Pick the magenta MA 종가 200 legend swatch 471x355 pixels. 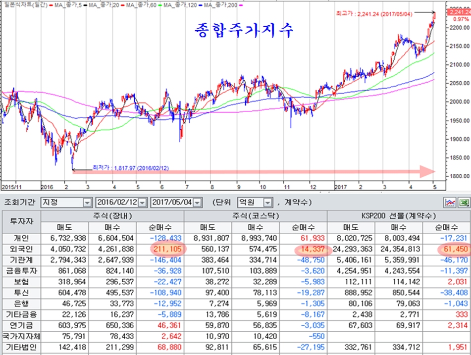pyautogui.click(x=240, y=4)
